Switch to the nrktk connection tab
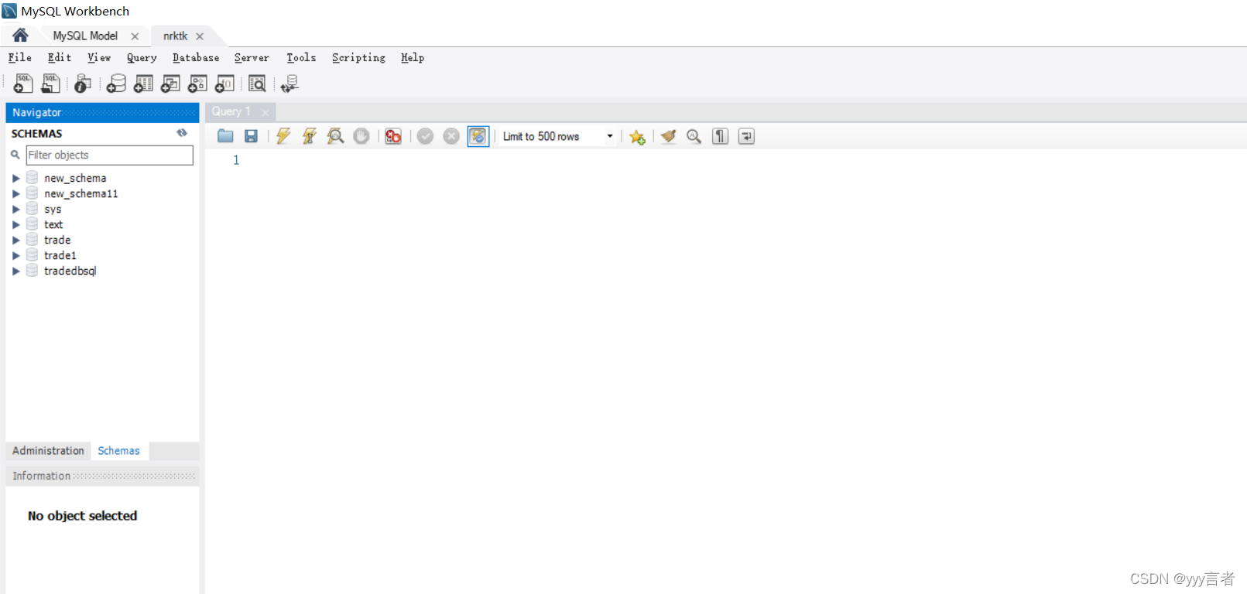Viewport: 1247px width, 594px height. pos(175,36)
